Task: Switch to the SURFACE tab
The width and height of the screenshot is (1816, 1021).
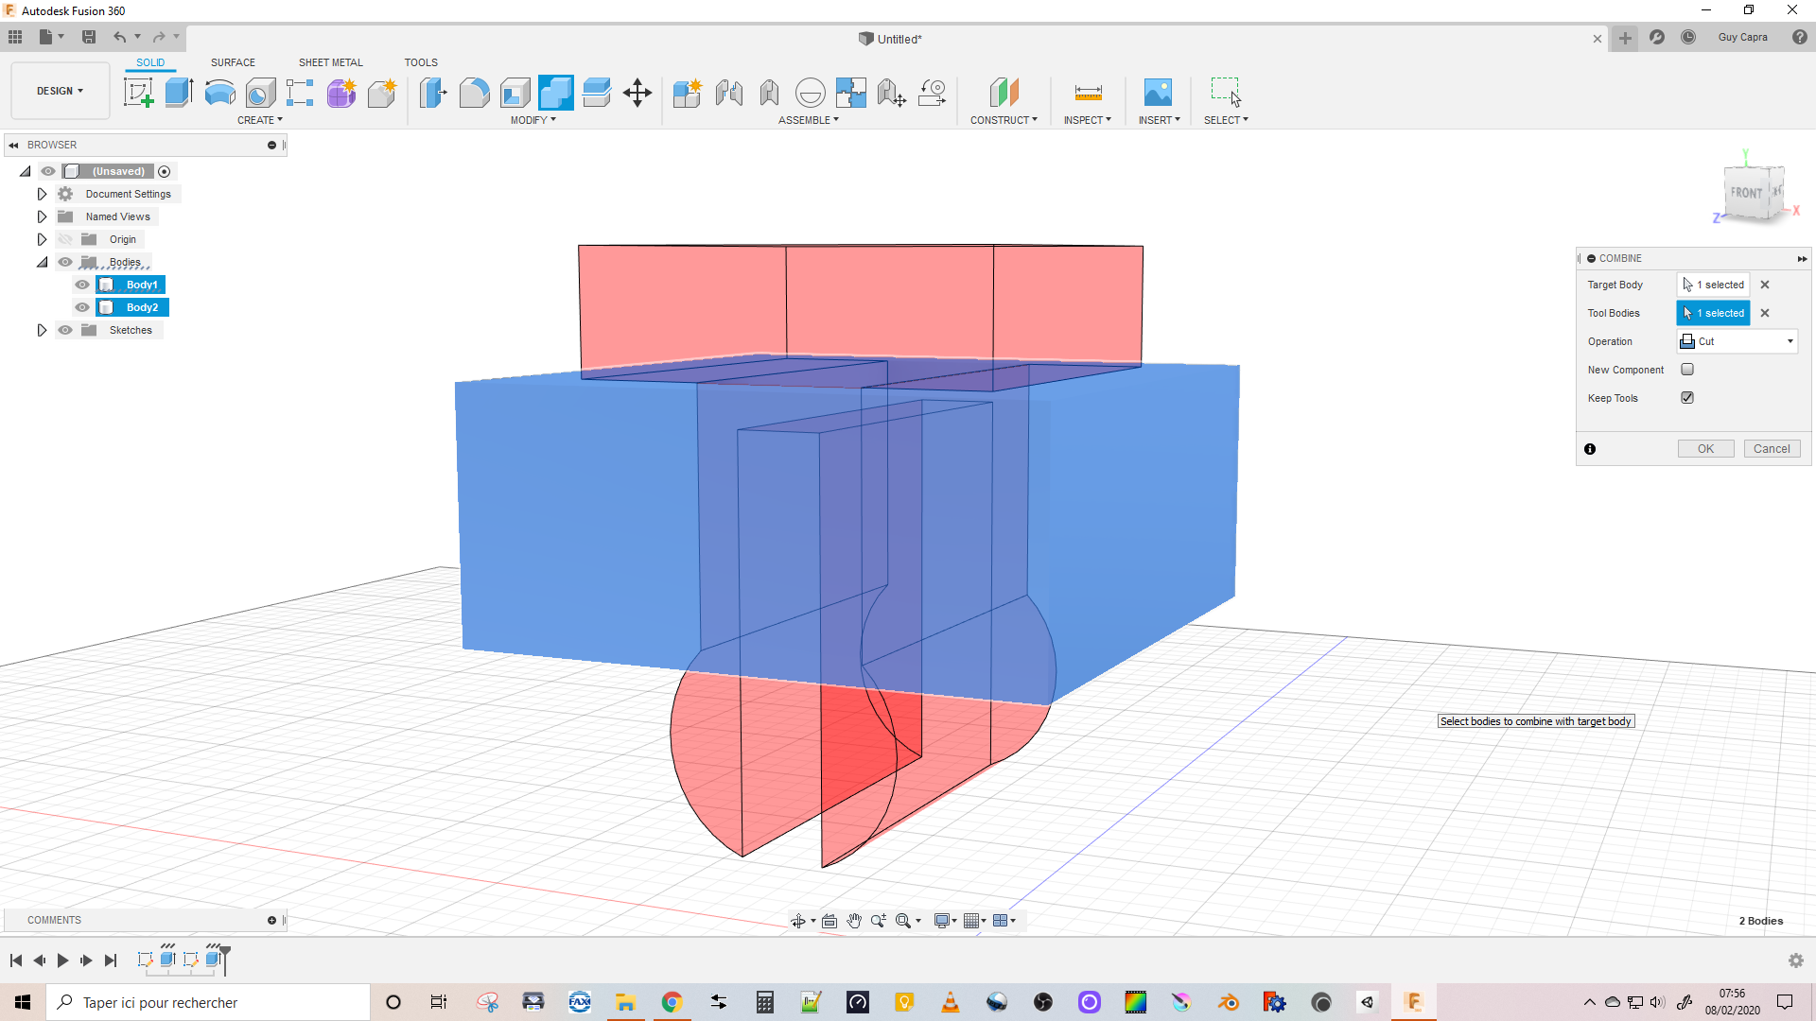Action: [x=233, y=62]
